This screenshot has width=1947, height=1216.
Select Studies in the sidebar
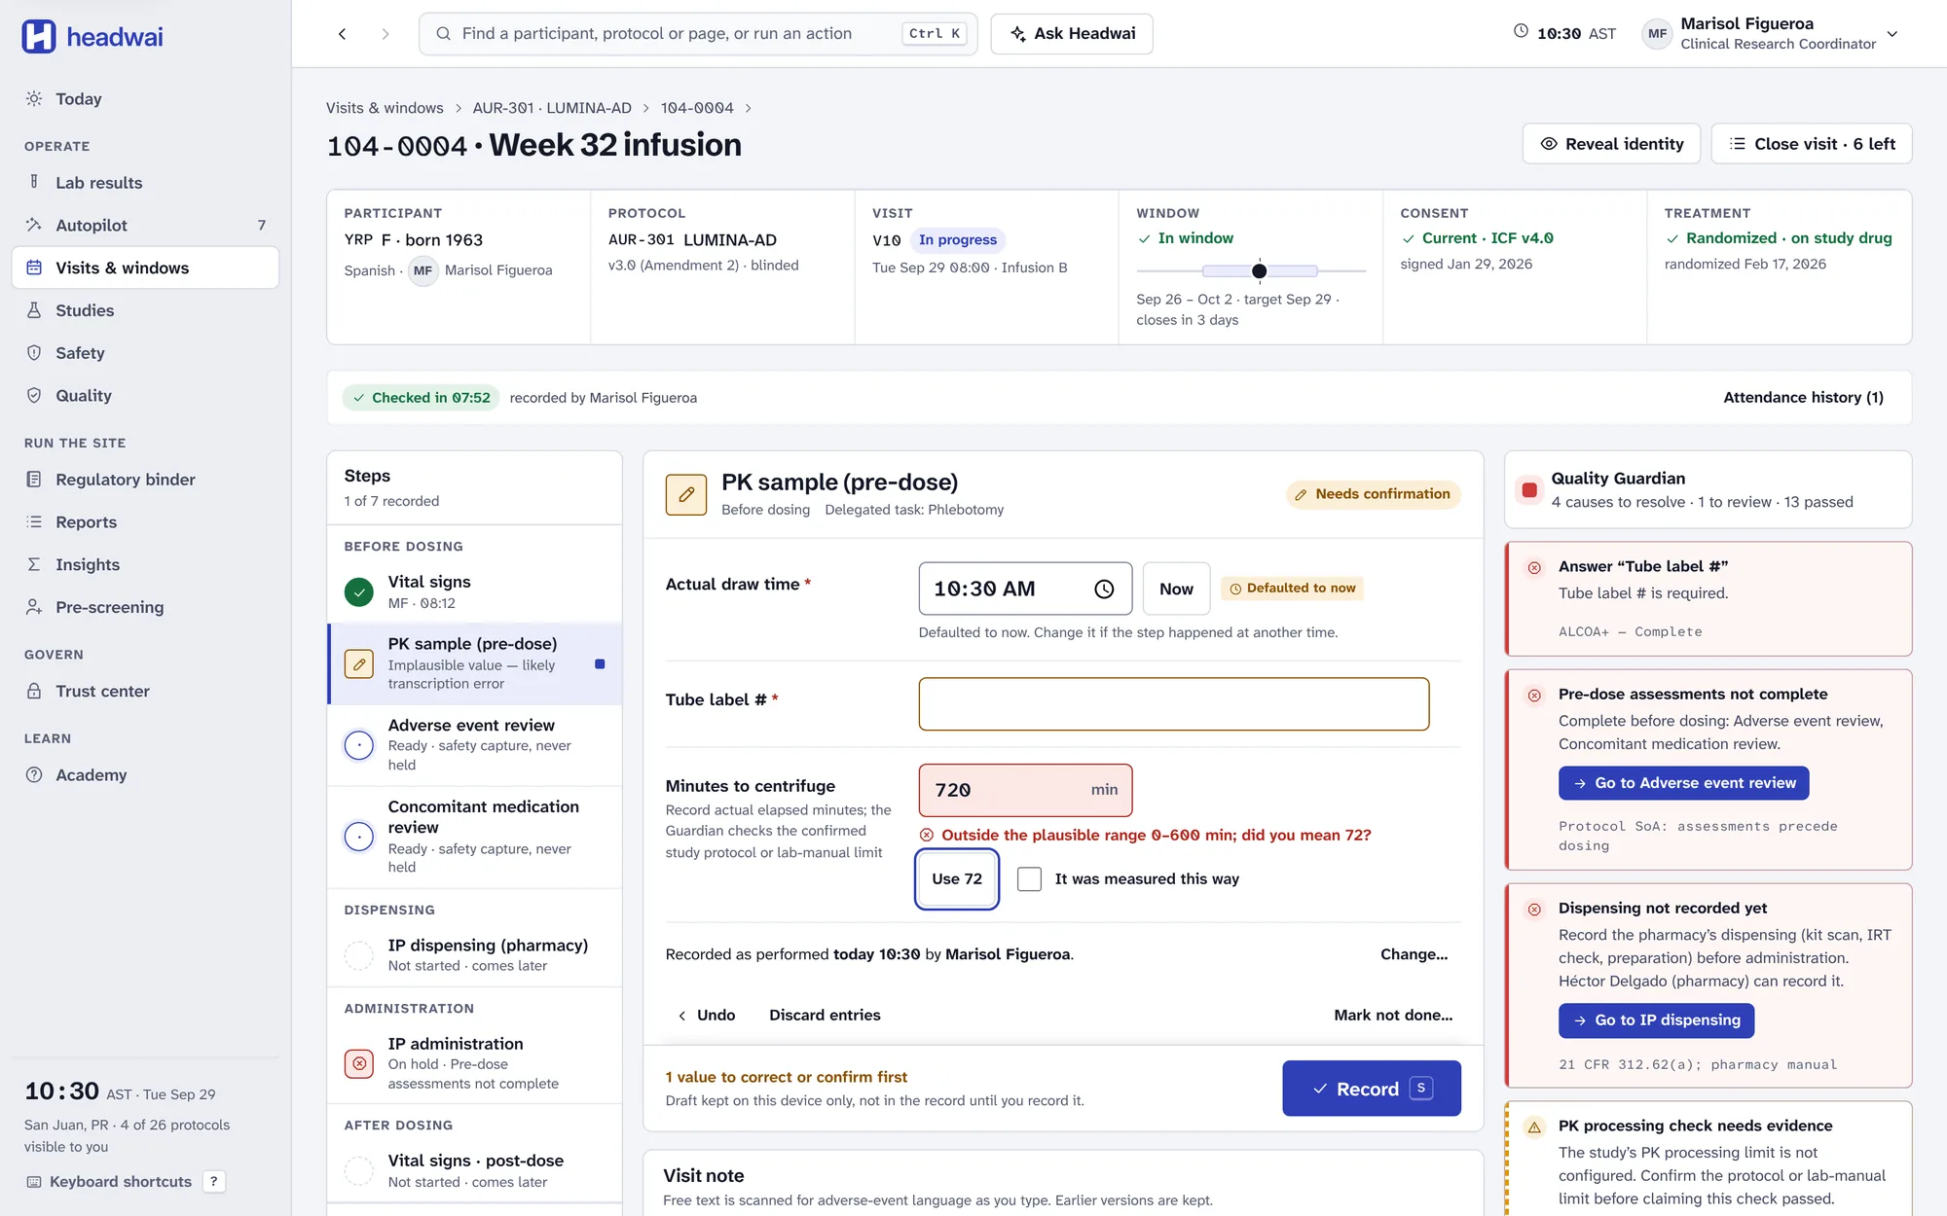point(145,310)
